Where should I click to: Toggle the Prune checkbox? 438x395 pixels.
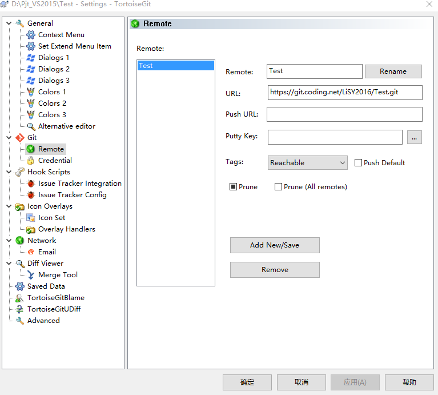pyautogui.click(x=233, y=187)
